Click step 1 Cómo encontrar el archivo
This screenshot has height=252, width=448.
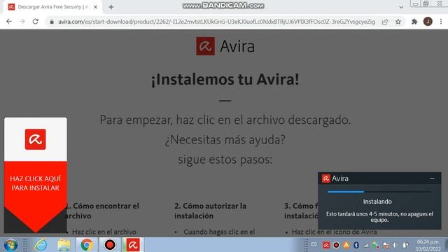click(102, 211)
